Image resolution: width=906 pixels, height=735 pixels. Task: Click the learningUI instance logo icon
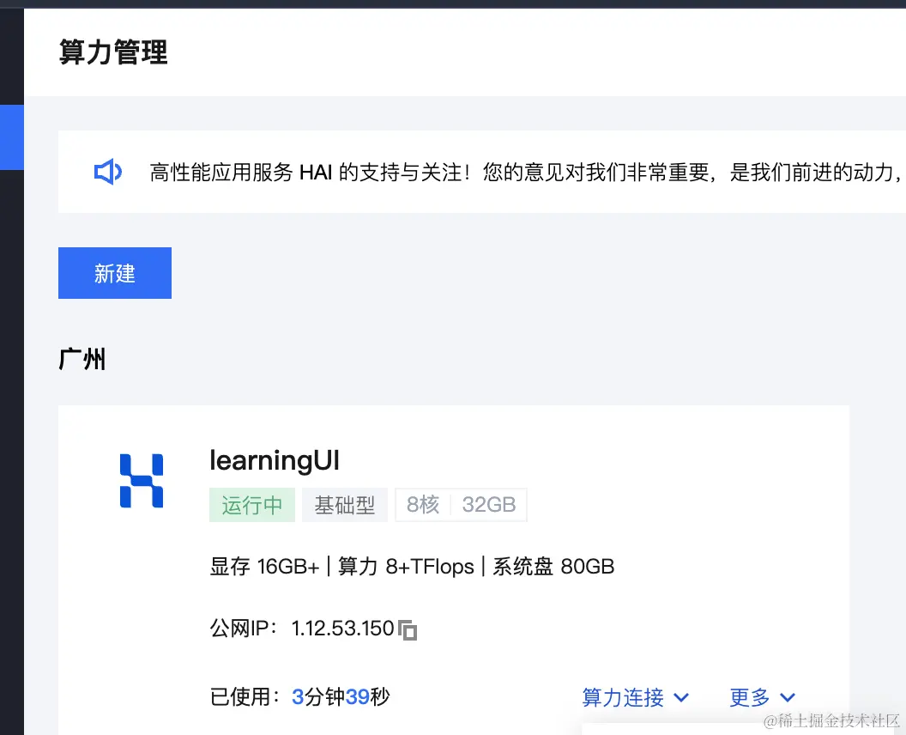point(142,481)
